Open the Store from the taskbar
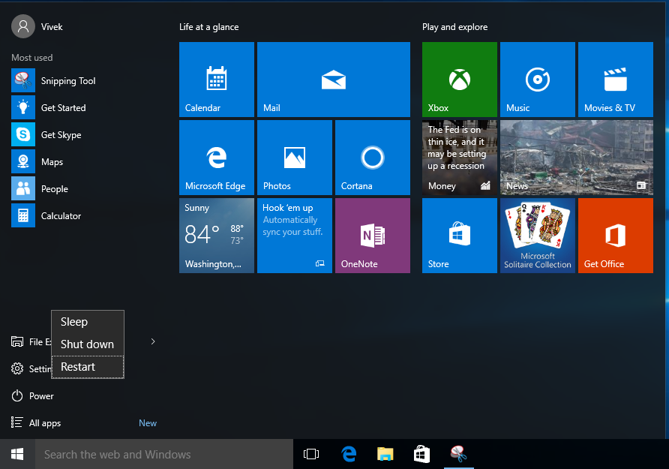The image size is (669, 469). click(421, 454)
